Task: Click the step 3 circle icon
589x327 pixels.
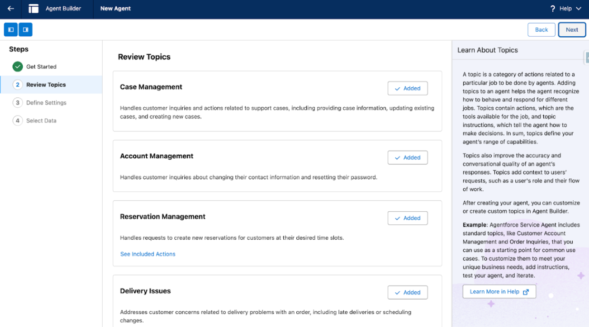Action: coord(18,103)
